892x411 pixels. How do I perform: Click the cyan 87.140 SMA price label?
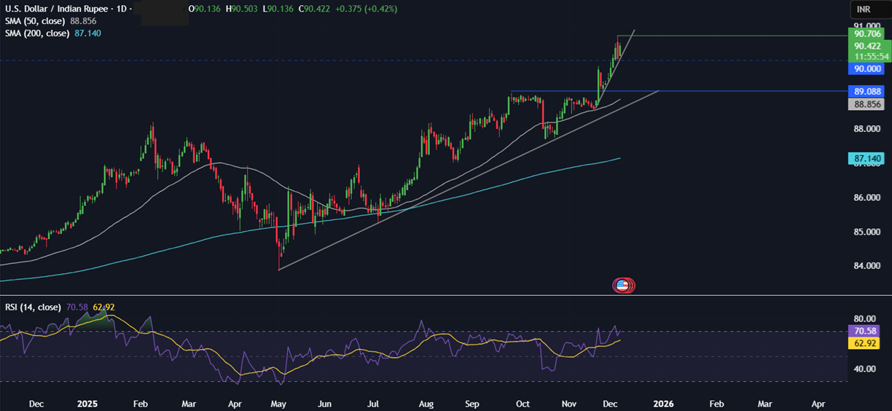pos(867,158)
